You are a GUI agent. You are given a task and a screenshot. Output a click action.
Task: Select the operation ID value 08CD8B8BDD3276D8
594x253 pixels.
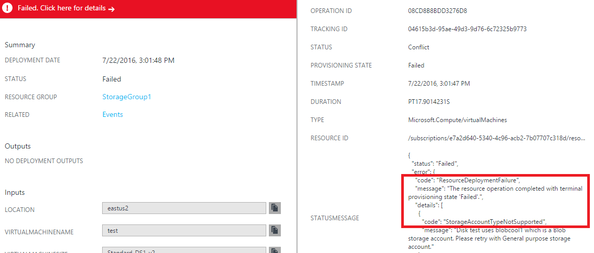point(437,11)
